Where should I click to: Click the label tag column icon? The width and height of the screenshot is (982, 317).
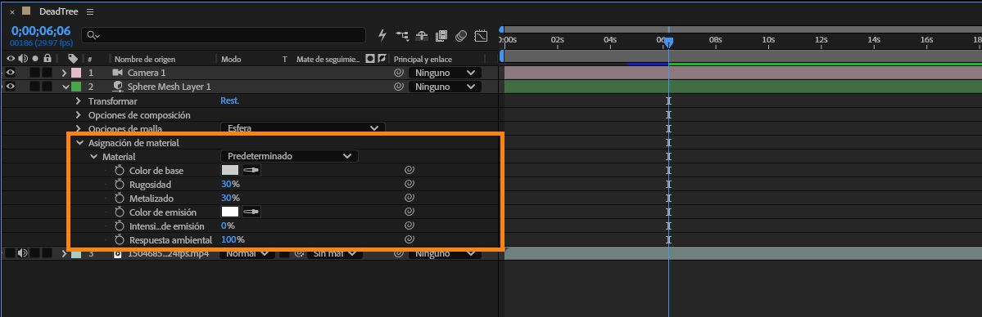point(73,59)
